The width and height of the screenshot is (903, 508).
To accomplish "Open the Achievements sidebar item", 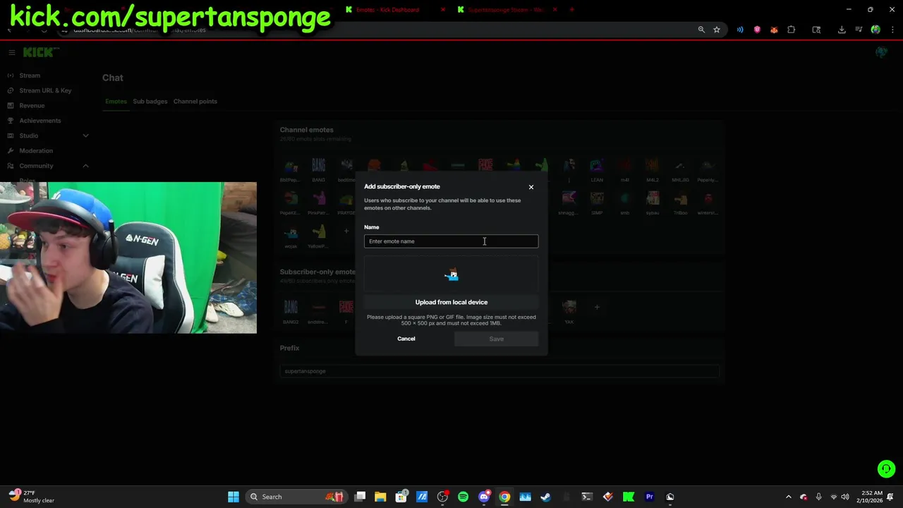I will click(40, 121).
